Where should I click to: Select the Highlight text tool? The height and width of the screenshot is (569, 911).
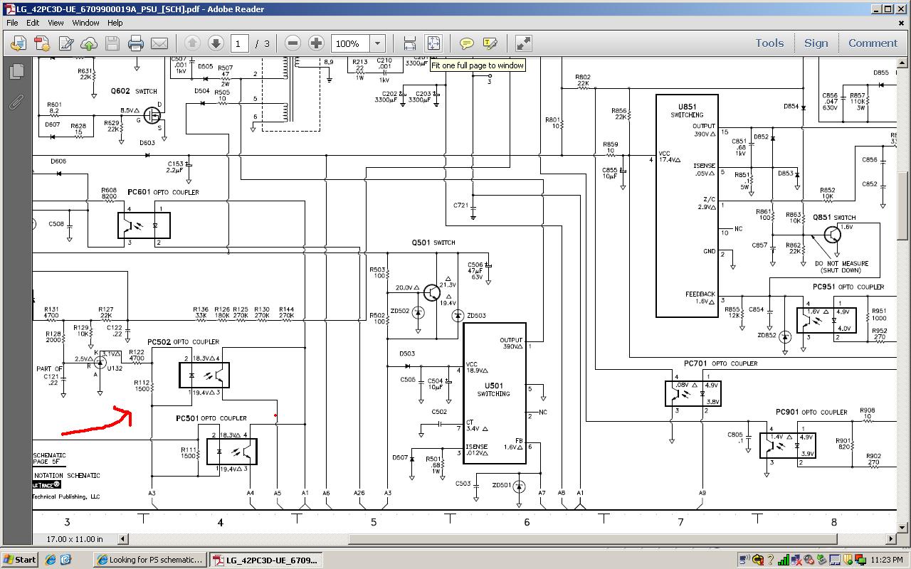[x=490, y=43]
